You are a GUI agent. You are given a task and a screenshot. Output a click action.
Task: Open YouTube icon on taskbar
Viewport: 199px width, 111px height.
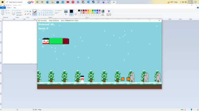click(x=68, y=2)
